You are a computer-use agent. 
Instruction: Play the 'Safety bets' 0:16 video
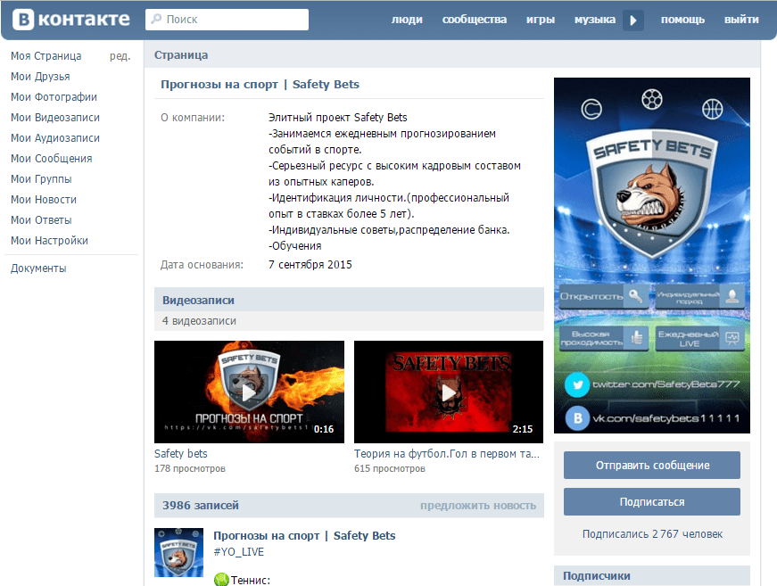(x=249, y=392)
